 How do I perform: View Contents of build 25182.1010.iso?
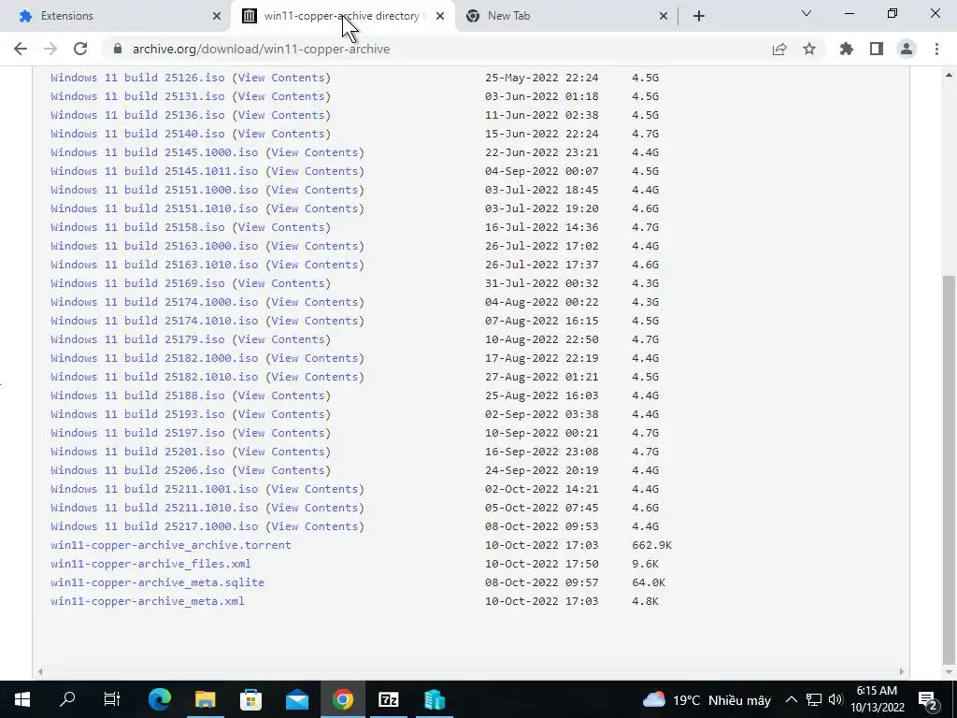(x=315, y=377)
